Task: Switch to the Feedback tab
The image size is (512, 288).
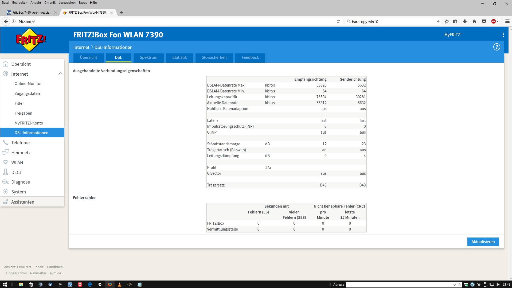Action: click(250, 57)
